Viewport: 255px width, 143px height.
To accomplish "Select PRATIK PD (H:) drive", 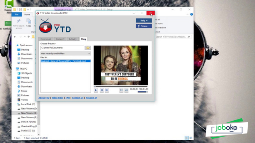I will pos(27,122).
